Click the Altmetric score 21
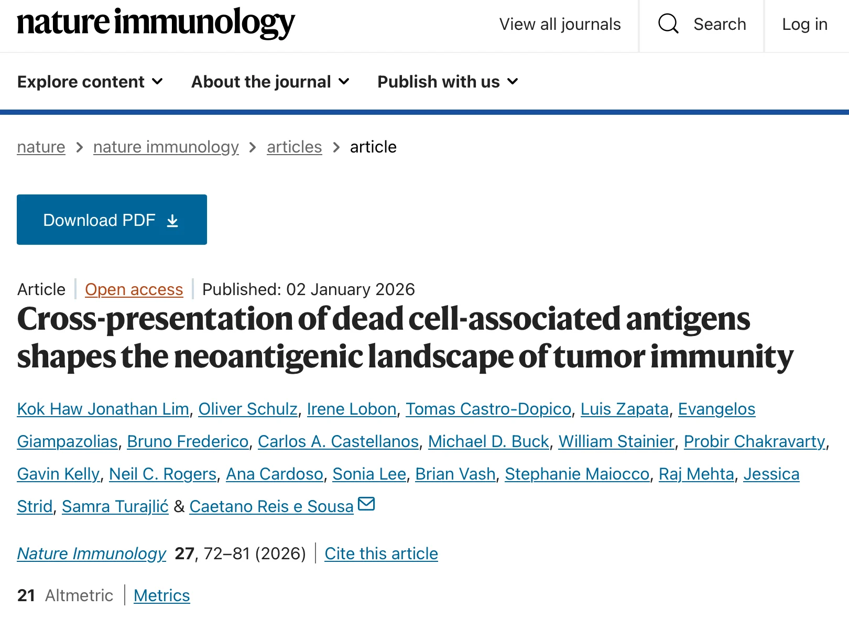The image size is (849, 619). point(26,595)
